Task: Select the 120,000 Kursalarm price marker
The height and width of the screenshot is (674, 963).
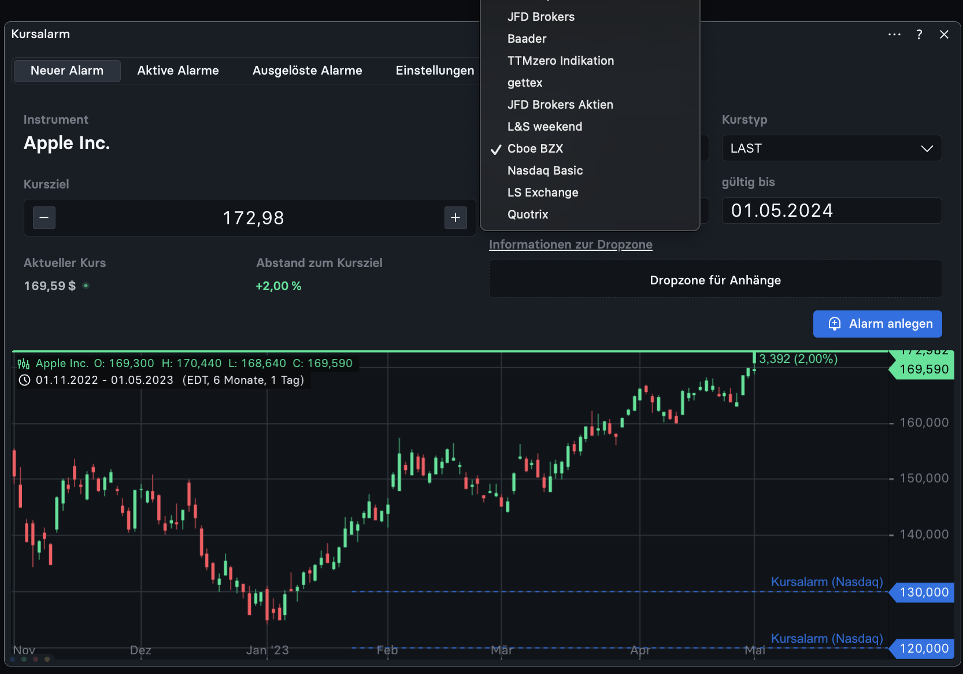Action: (x=923, y=649)
